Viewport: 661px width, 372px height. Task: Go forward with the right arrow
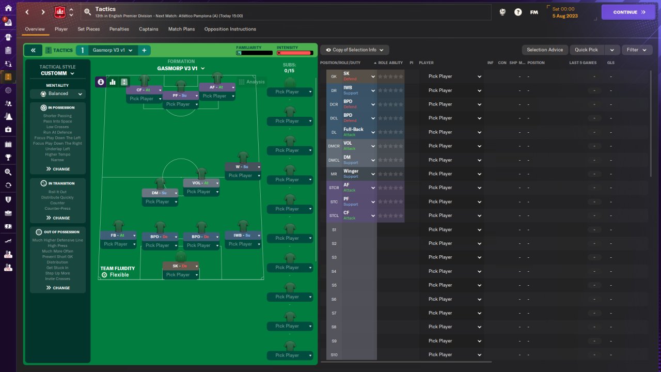(43, 12)
